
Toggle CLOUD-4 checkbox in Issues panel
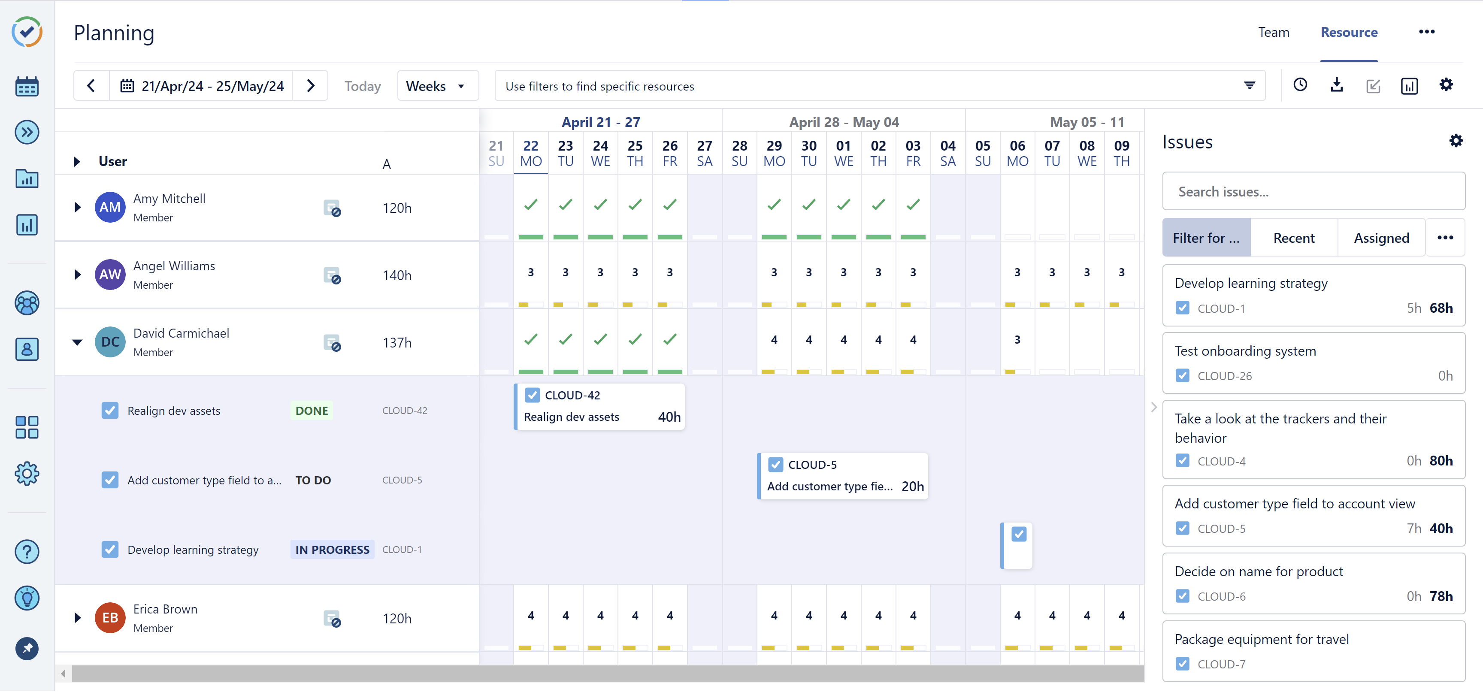tap(1183, 461)
